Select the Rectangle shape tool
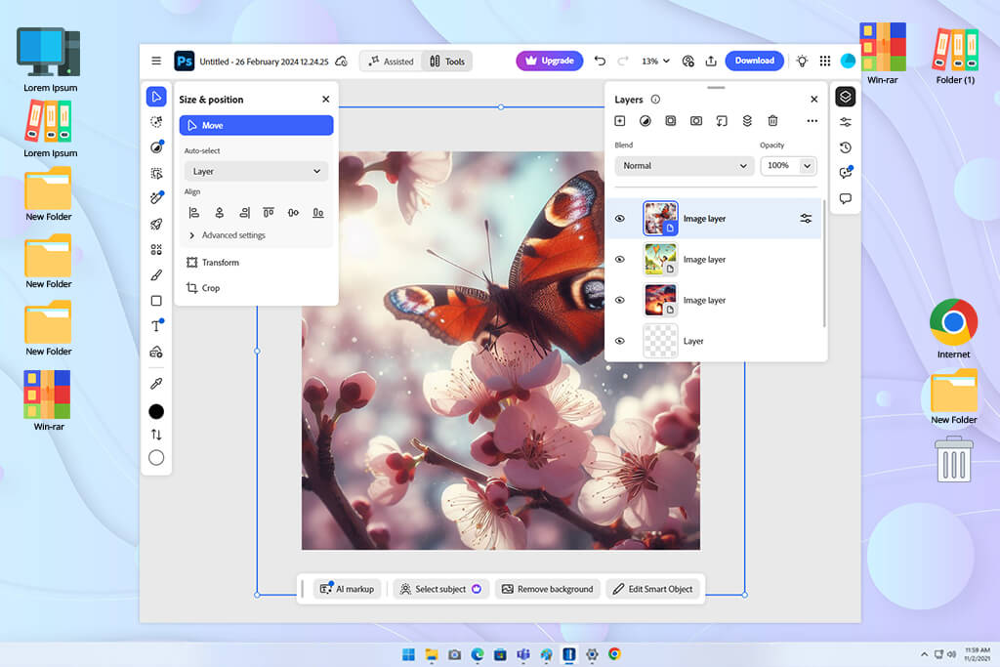Viewport: 1000px width, 667px height. click(x=156, y=301)
